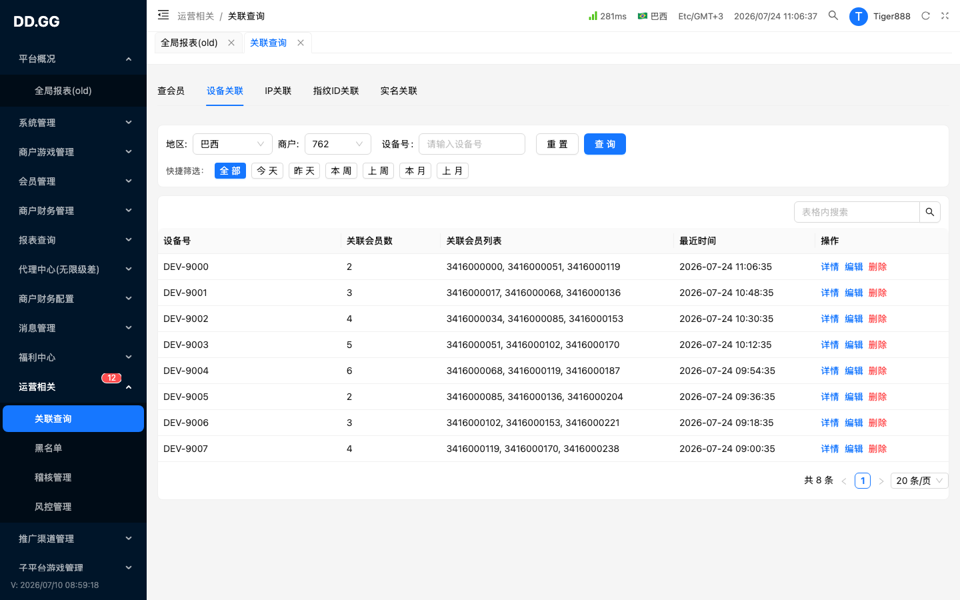Open 详情 for DEV-9000
The height and width of the screenshot is (600, 960).
(830, 267)
